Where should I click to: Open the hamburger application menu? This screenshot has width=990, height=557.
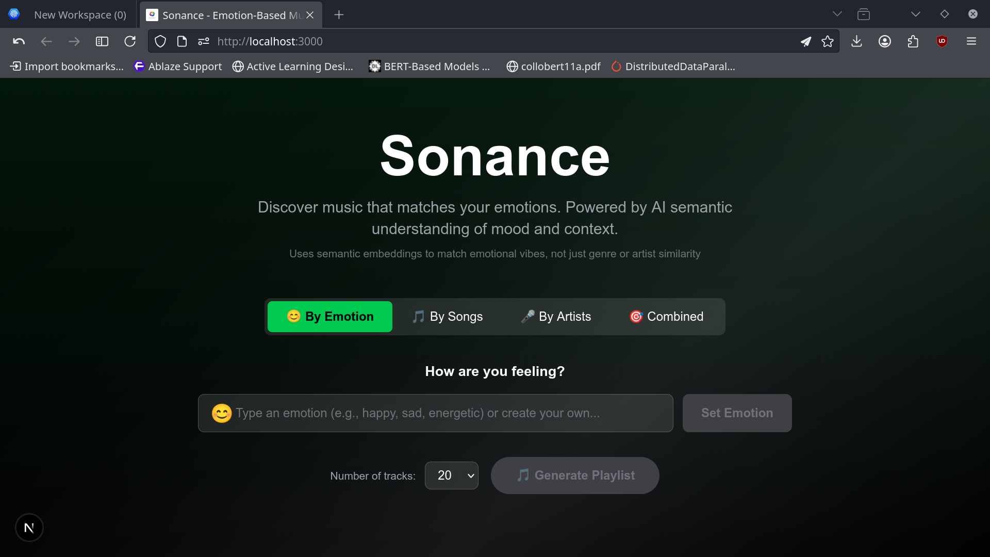pyautogui.click(x=971, y=41)
